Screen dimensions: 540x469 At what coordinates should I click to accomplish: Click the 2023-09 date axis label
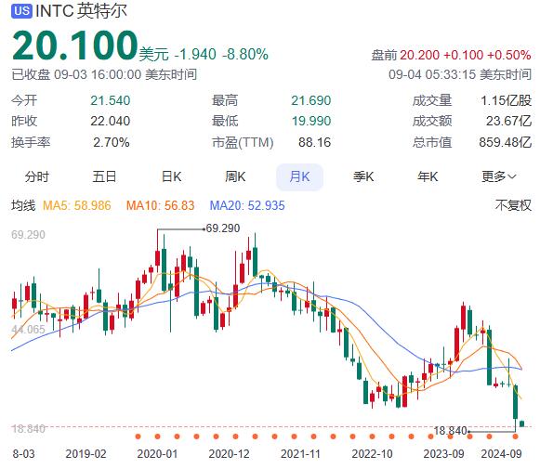pos(443,454)
